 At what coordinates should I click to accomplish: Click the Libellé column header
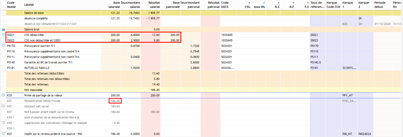pos(29,5)
